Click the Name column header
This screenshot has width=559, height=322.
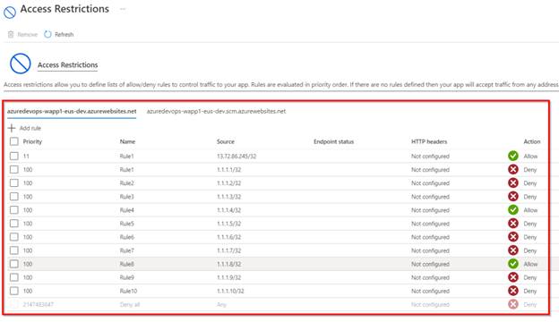(127, 141)
